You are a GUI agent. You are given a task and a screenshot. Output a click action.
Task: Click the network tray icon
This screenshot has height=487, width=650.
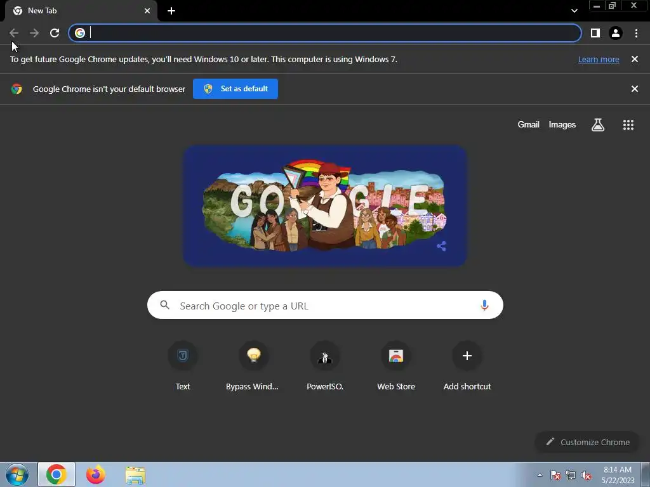click(571, 475)
